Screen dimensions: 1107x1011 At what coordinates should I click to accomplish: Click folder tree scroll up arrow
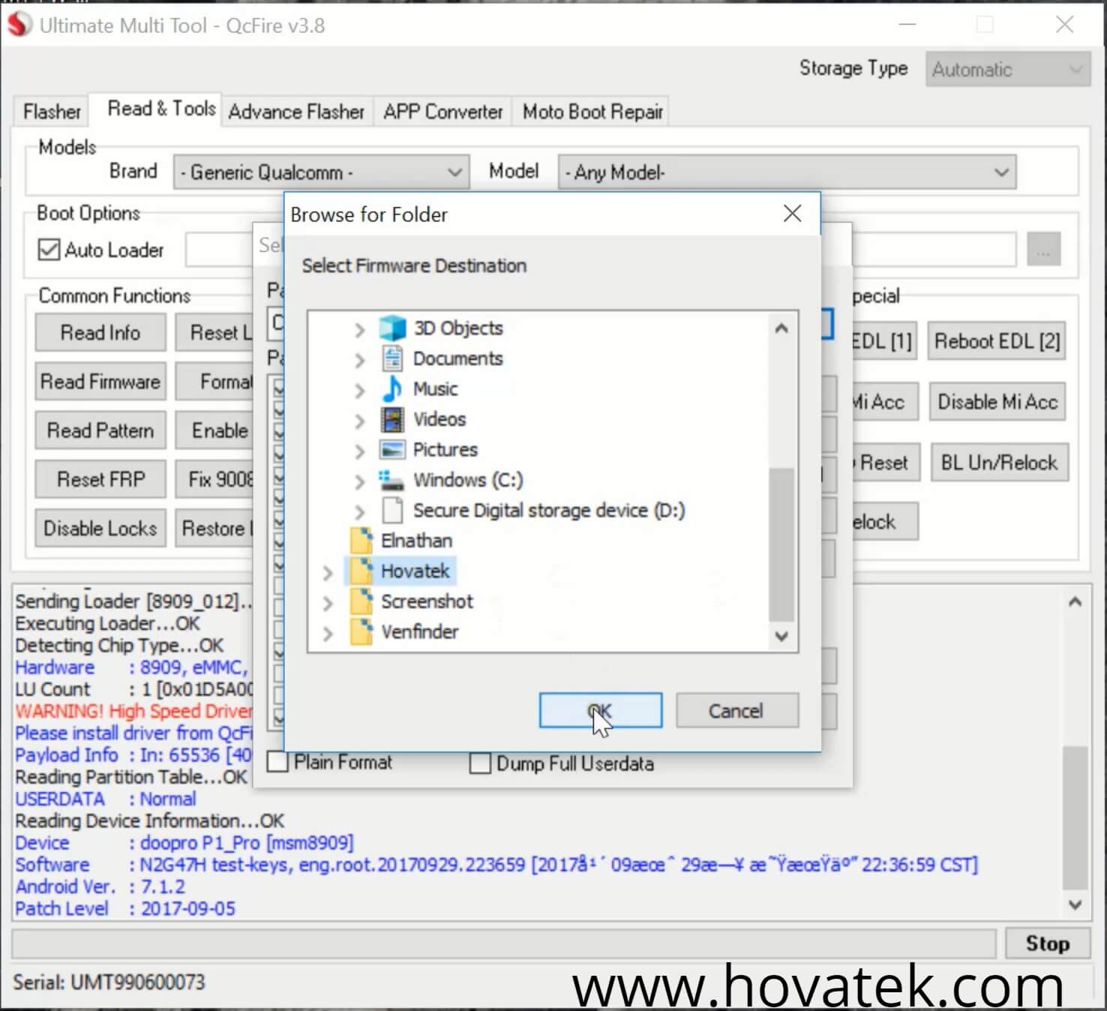coord(781,328)
